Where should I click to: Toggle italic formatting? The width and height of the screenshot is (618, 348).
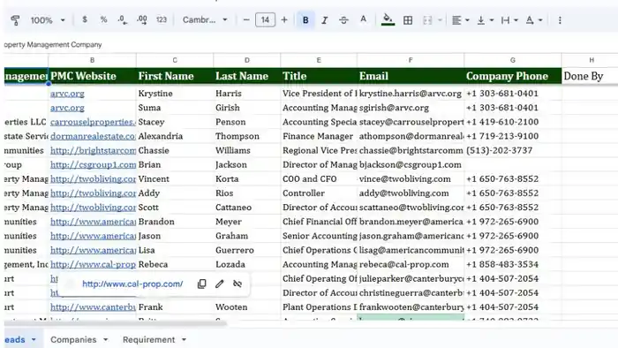tap(324, 20)
